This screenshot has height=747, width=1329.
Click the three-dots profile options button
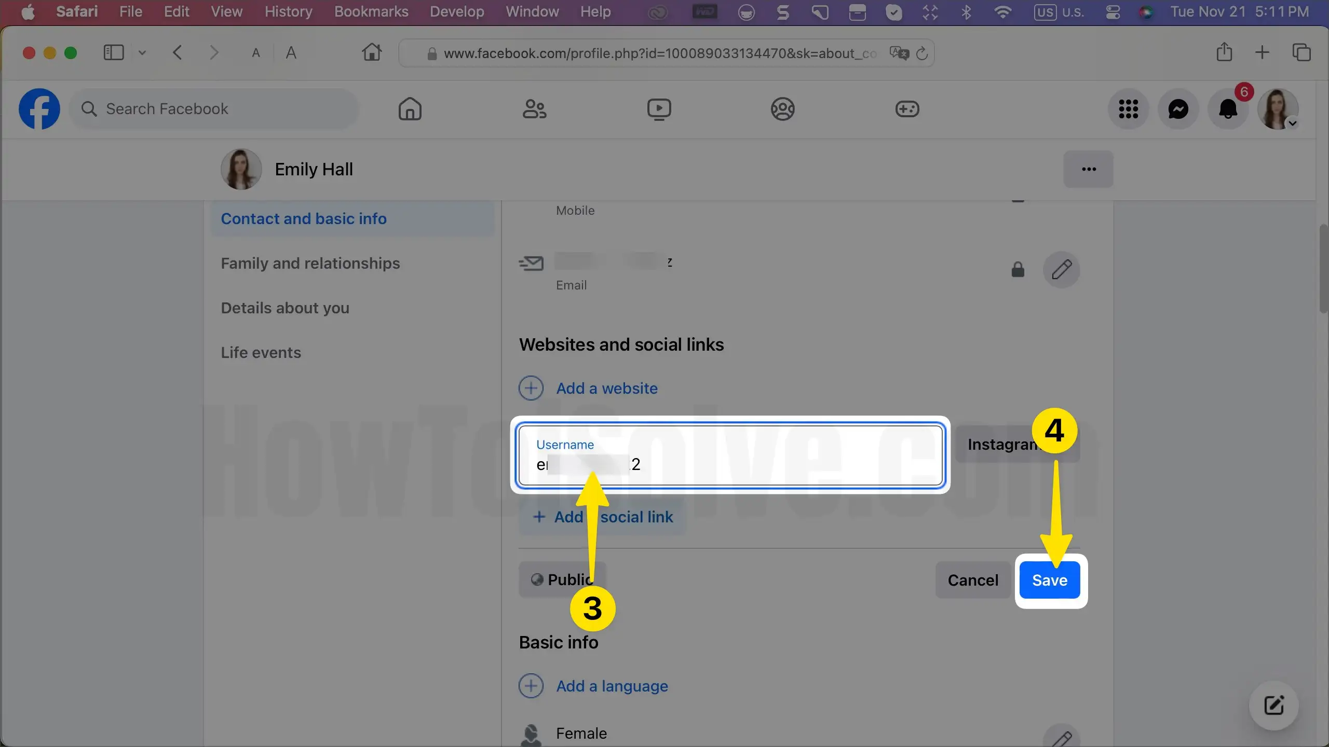[1088, 169]
